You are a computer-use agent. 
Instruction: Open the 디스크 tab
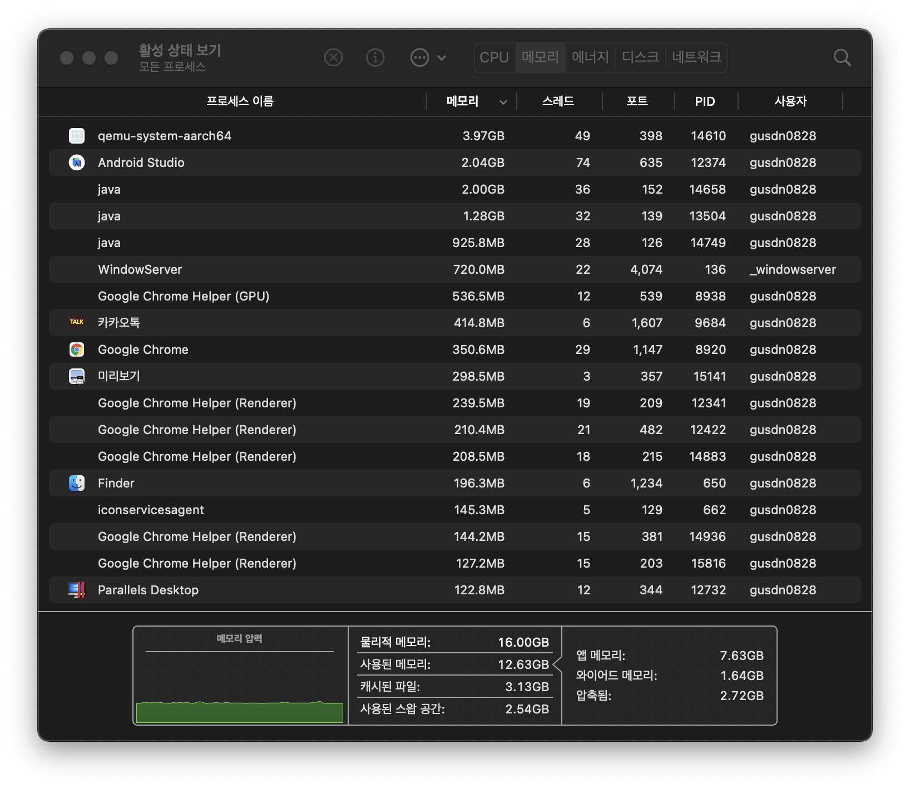coord(640,57)
